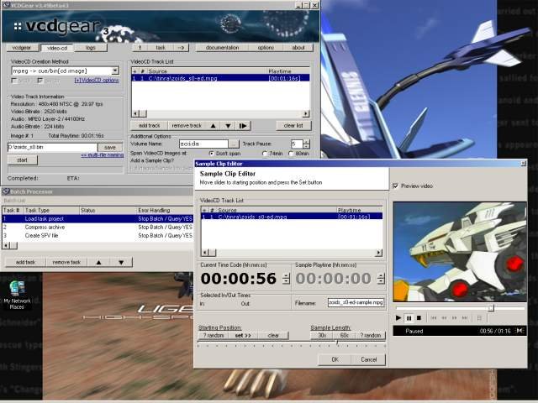Click the icon right of the 00:56 / 01:16 time
Screen dimensions: 538x403
tap(520, 331)
